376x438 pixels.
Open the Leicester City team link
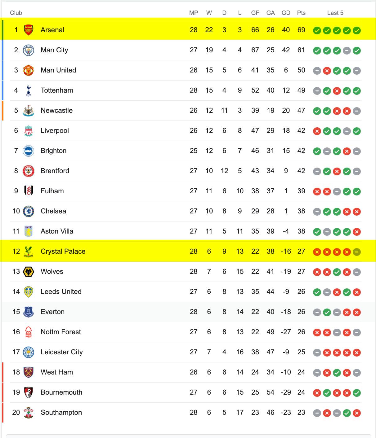point(62,352)
